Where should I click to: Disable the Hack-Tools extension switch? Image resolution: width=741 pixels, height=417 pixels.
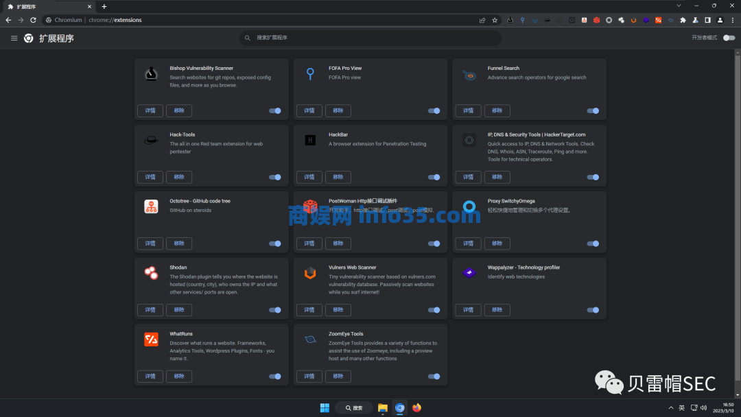[275, 178]
